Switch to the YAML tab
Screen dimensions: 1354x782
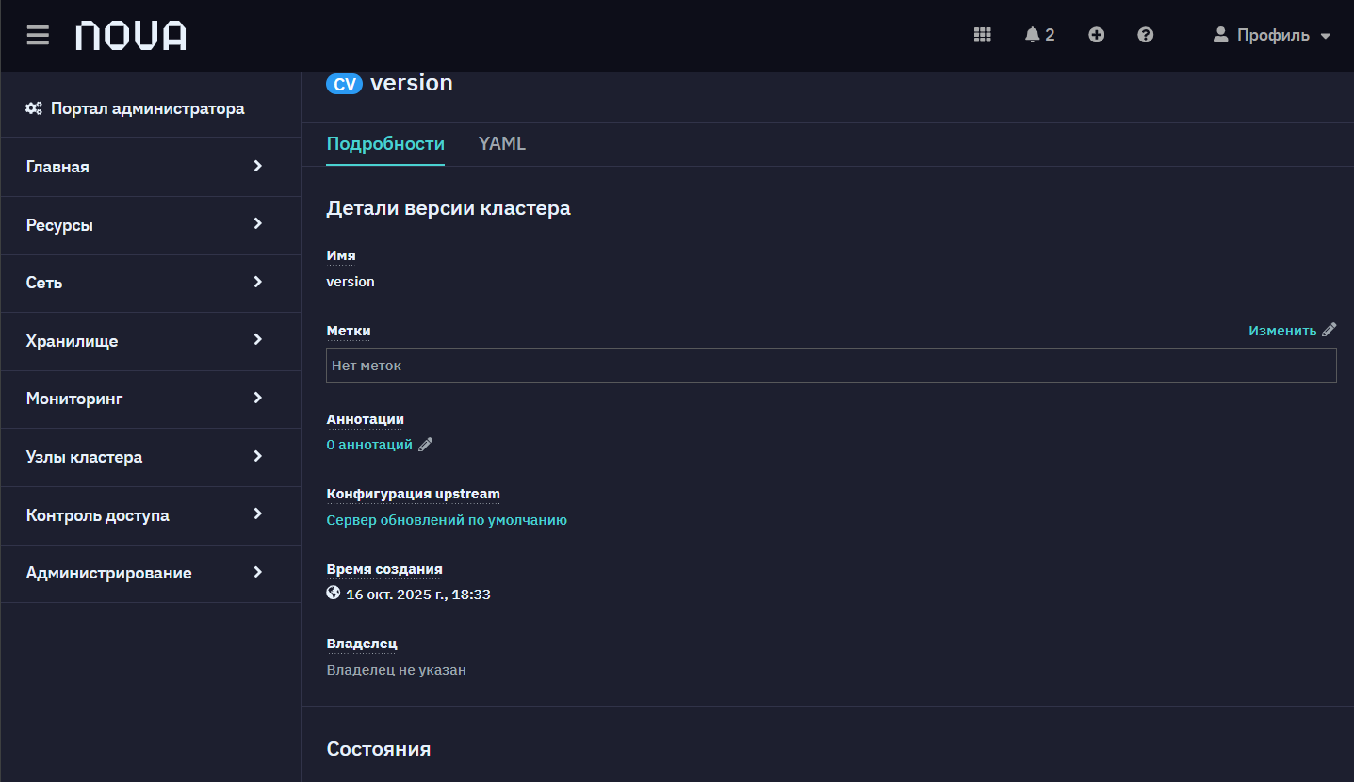coord(502,144)
